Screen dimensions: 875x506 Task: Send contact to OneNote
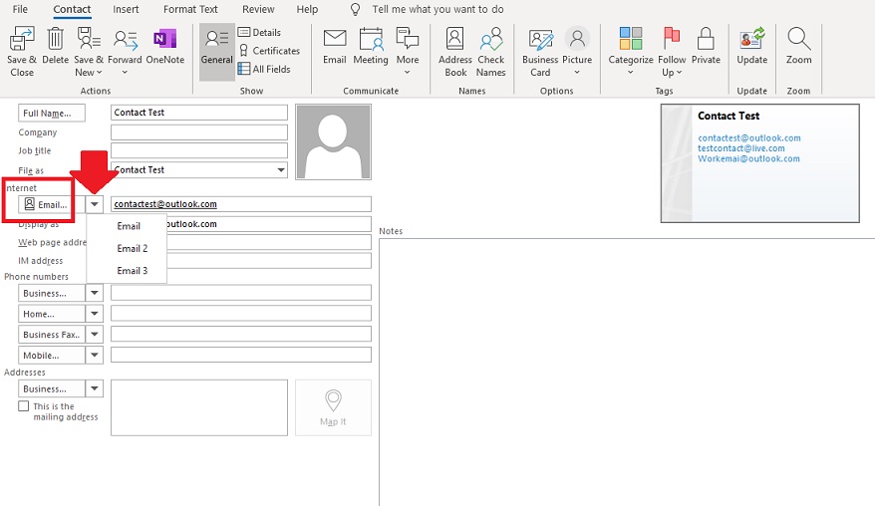pyautogui.click(x=165, y=46)
